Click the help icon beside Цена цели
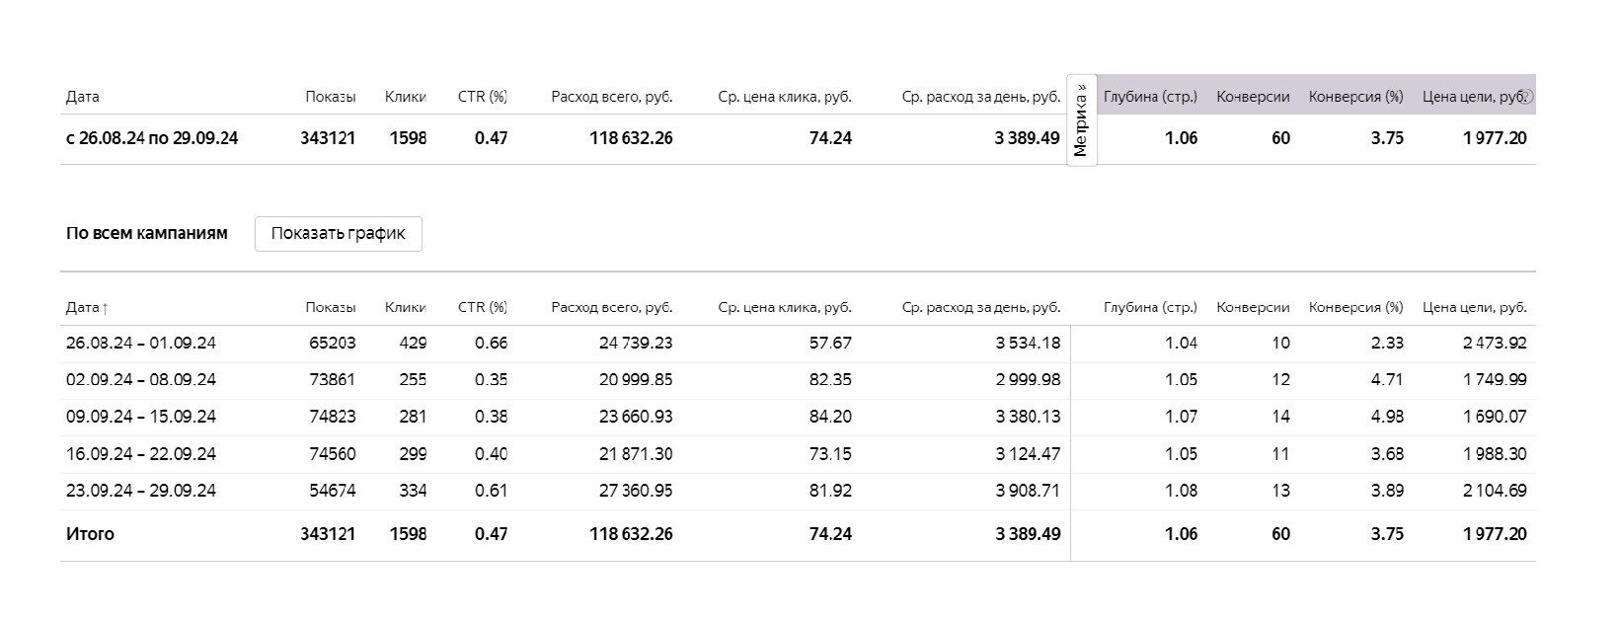The width and height of the screenshot is (1618, 622). coord(1526,97)
